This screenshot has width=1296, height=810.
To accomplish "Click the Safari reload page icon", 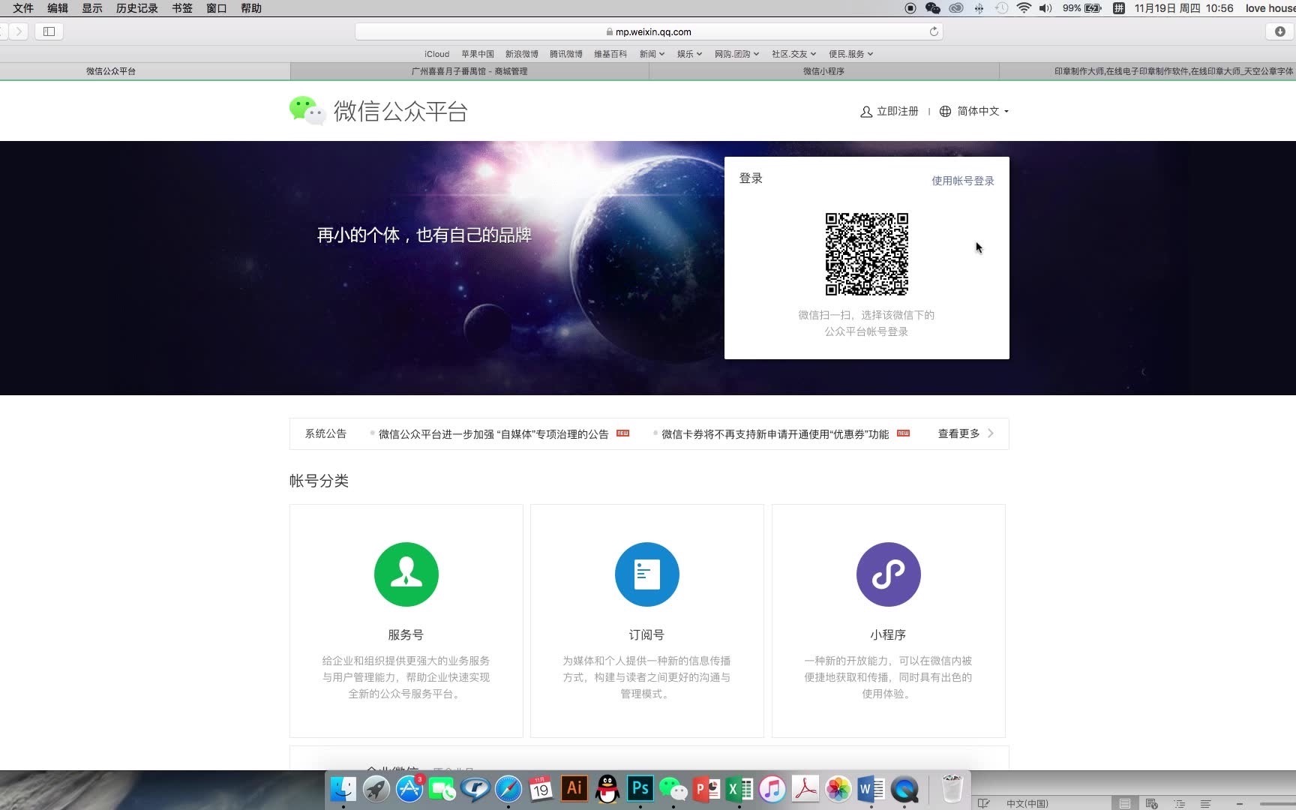I will (934, 31).
